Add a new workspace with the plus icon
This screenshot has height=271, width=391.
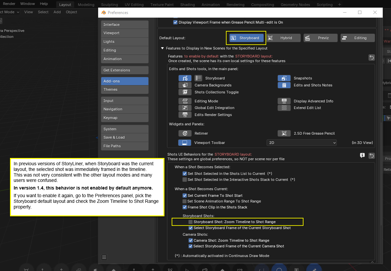click(339, 4)
